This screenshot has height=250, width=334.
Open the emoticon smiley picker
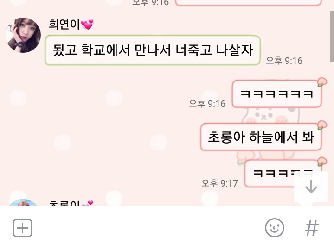click(x=274, y=228)
